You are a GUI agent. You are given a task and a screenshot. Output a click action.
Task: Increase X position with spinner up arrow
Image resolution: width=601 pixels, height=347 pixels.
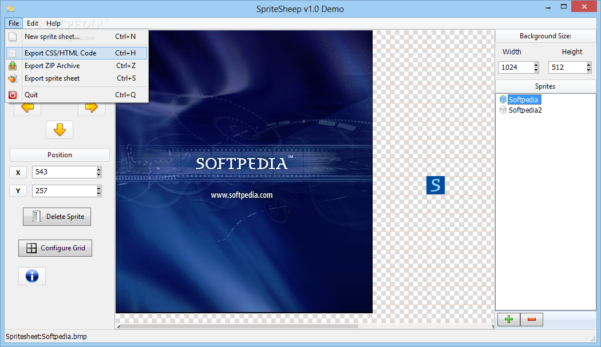99,169
